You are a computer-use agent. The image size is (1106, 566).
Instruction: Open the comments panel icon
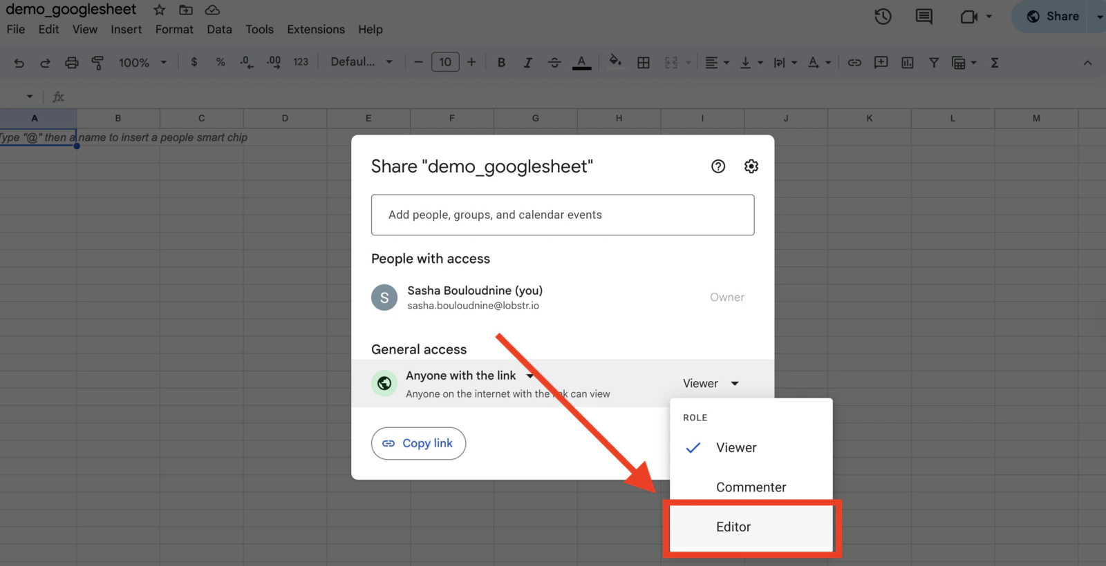[x=924, y=17]
